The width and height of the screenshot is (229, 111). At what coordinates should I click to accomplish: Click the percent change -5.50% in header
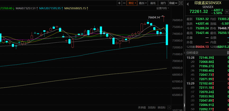tap(217, 13)
